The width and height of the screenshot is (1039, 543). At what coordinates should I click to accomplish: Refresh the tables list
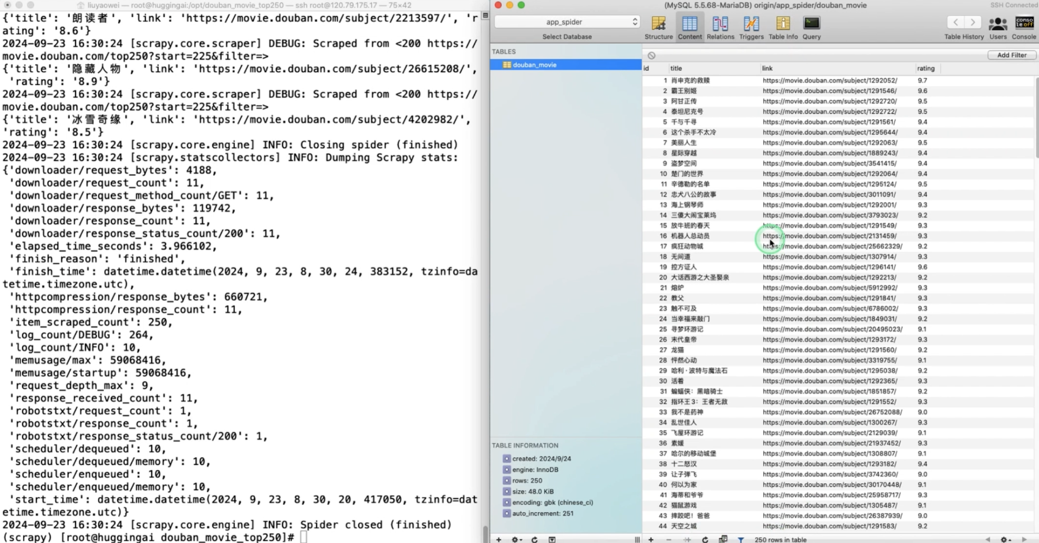[x=534, y=539]
